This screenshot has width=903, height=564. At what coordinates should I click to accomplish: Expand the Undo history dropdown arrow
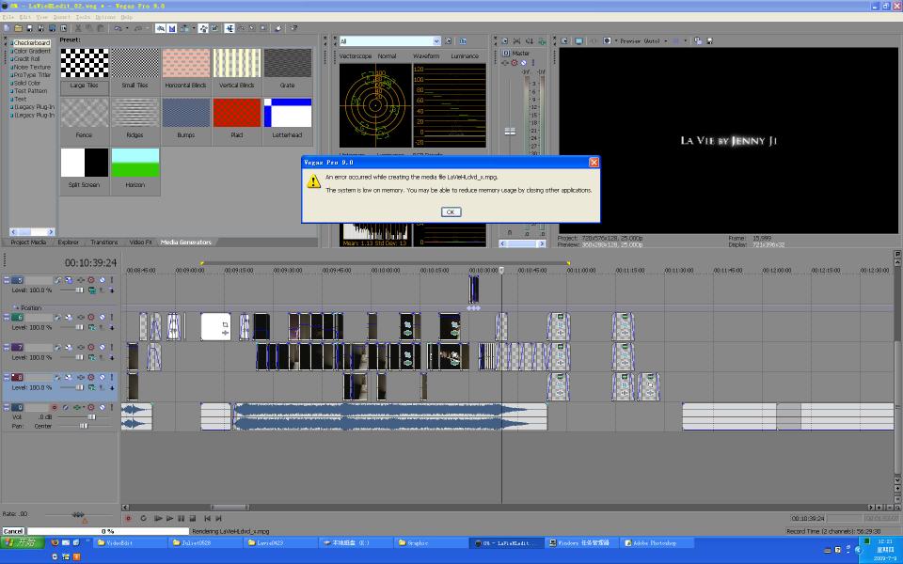126,28
